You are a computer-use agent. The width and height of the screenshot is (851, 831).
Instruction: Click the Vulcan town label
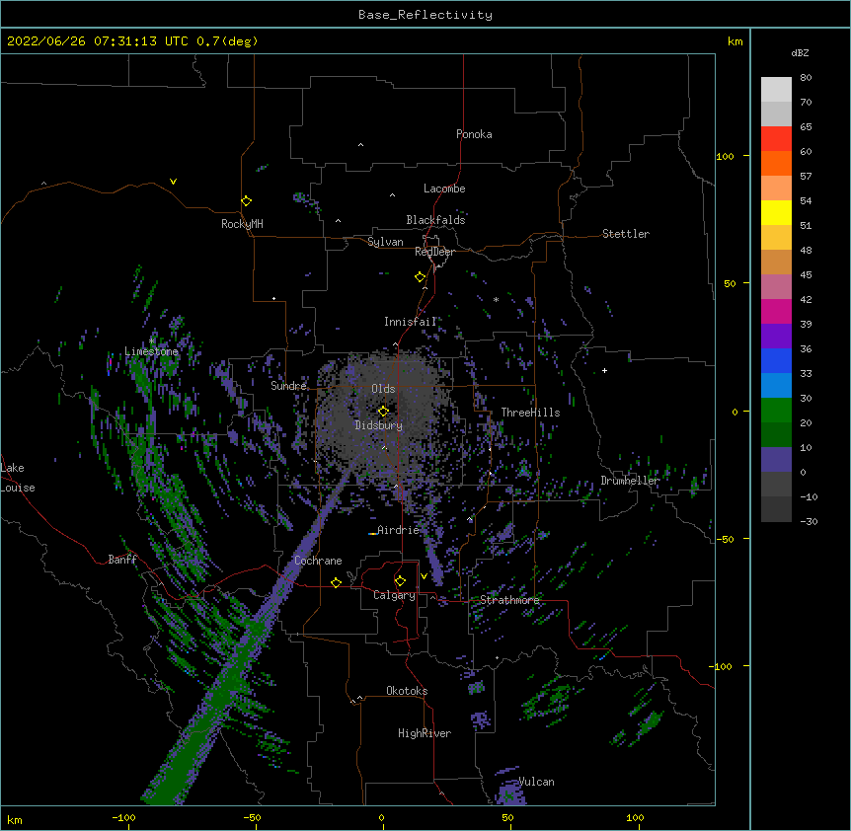(x=536, y=782)
